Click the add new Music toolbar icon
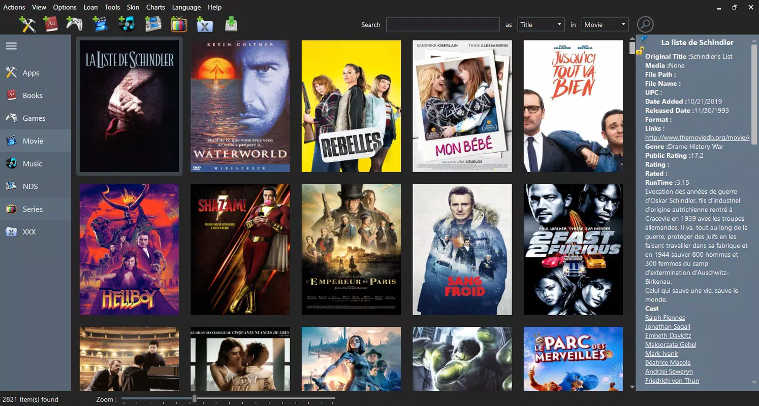The height and width of the screenshot is (406, 759). point(126,24)
